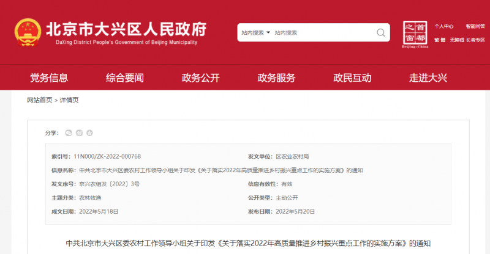Viewport: 490px width, 254px height.
Task: Select index number 11N000/ZK-2022-000768
Action: tap(107, 156)
